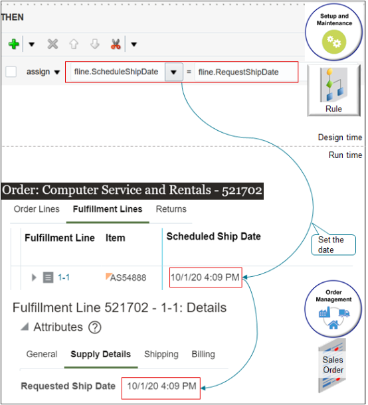
Task: Click the Sales Order document icon
Action: click(333, 365)
